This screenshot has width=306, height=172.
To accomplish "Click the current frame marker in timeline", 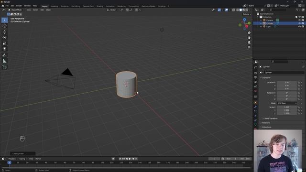I will [9, 162].
